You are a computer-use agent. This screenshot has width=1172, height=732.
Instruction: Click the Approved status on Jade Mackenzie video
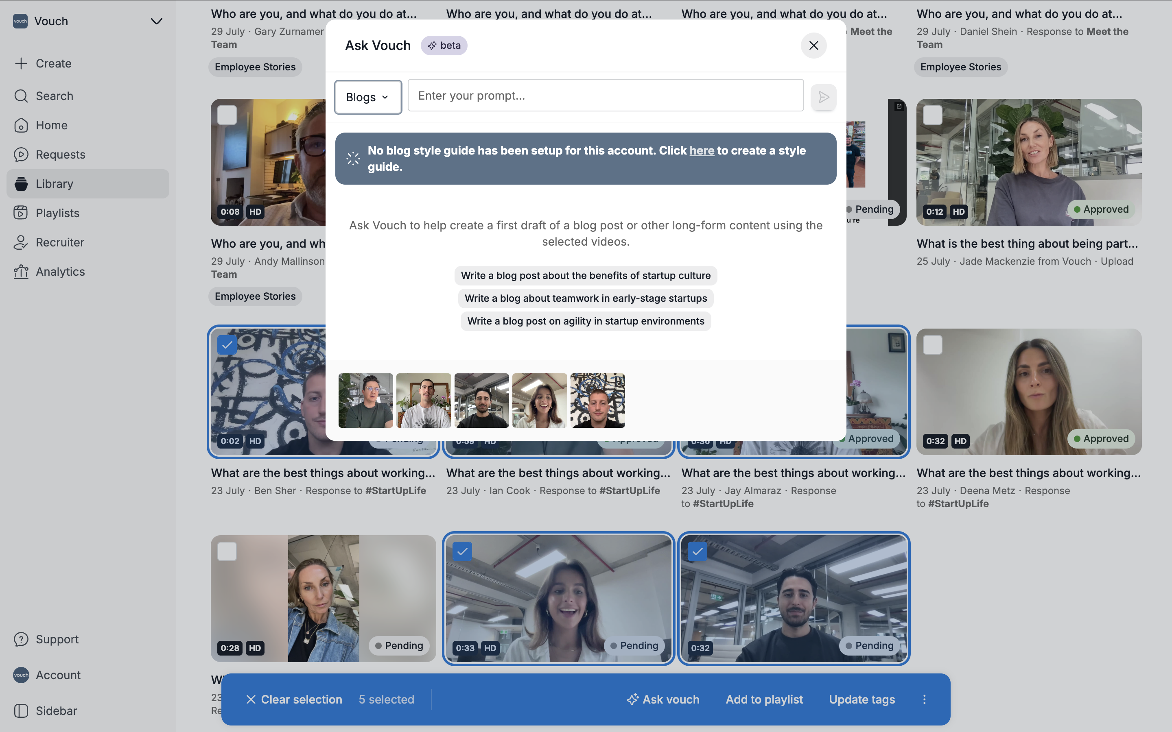click(1101, 209)
